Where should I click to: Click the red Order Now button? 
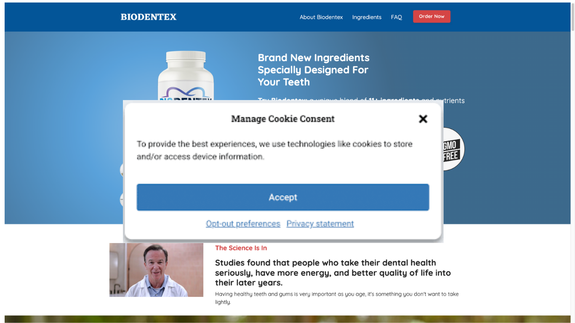(x=431, y=16)
